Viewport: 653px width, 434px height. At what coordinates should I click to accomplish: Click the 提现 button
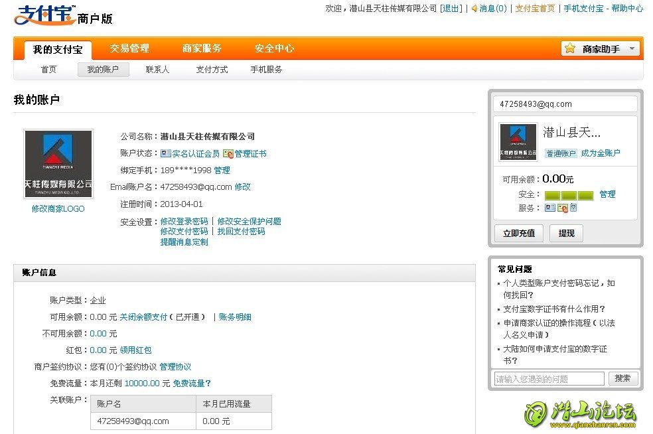coord(566,233)
